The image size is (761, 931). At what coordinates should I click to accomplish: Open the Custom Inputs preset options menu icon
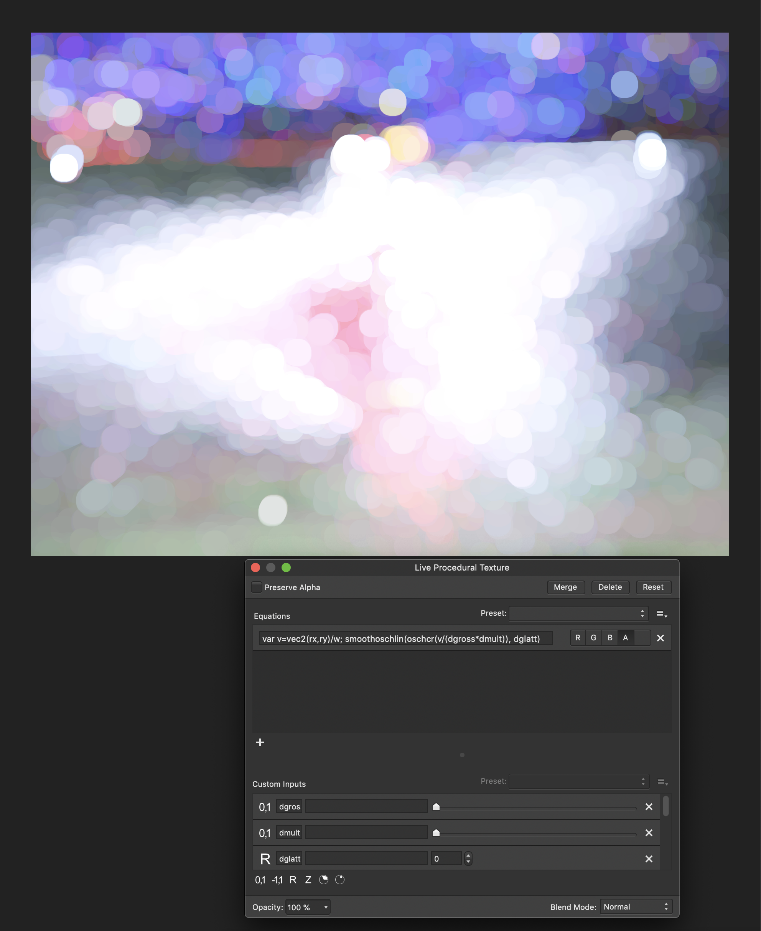(x=662, y=781)
